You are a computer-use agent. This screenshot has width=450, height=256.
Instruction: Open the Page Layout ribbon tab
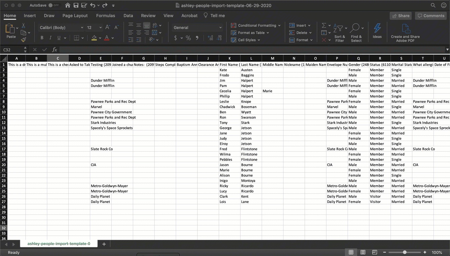coord(75,15)
